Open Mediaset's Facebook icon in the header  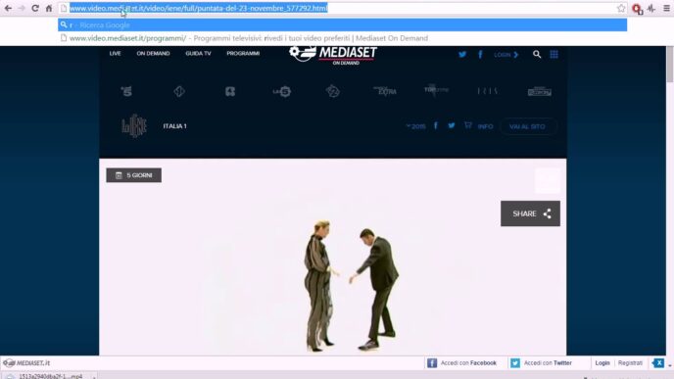pos(481,54)
